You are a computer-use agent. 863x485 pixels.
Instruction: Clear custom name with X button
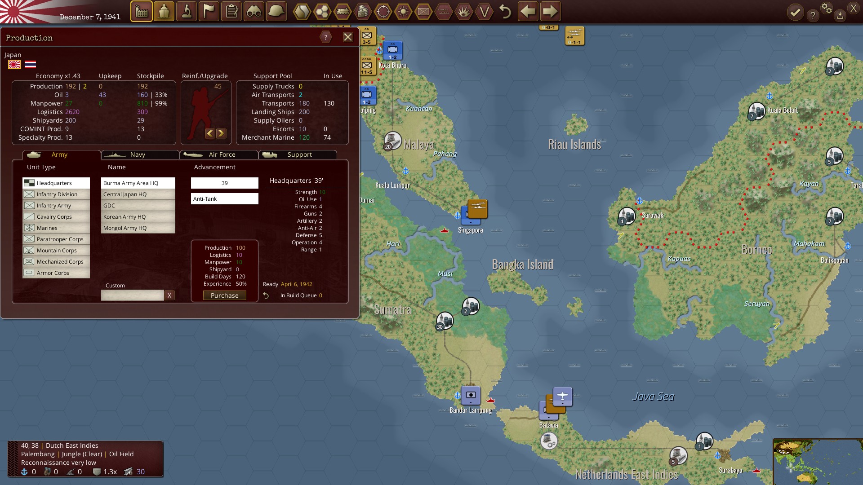point(169,295)
